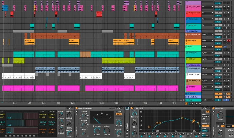Open EQ Eight Stereo mode dropdown
Screen dimensions: 234x138
click(x=205, y=116)
